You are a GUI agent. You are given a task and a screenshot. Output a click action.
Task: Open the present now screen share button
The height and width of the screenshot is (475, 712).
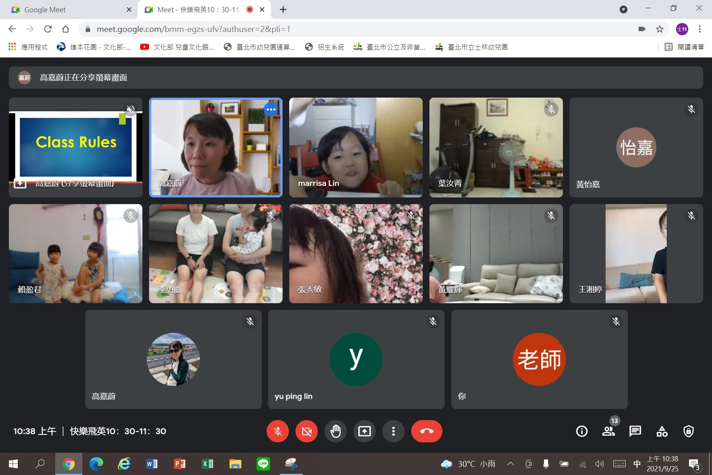pyautogui.click(x=364, y=431)
